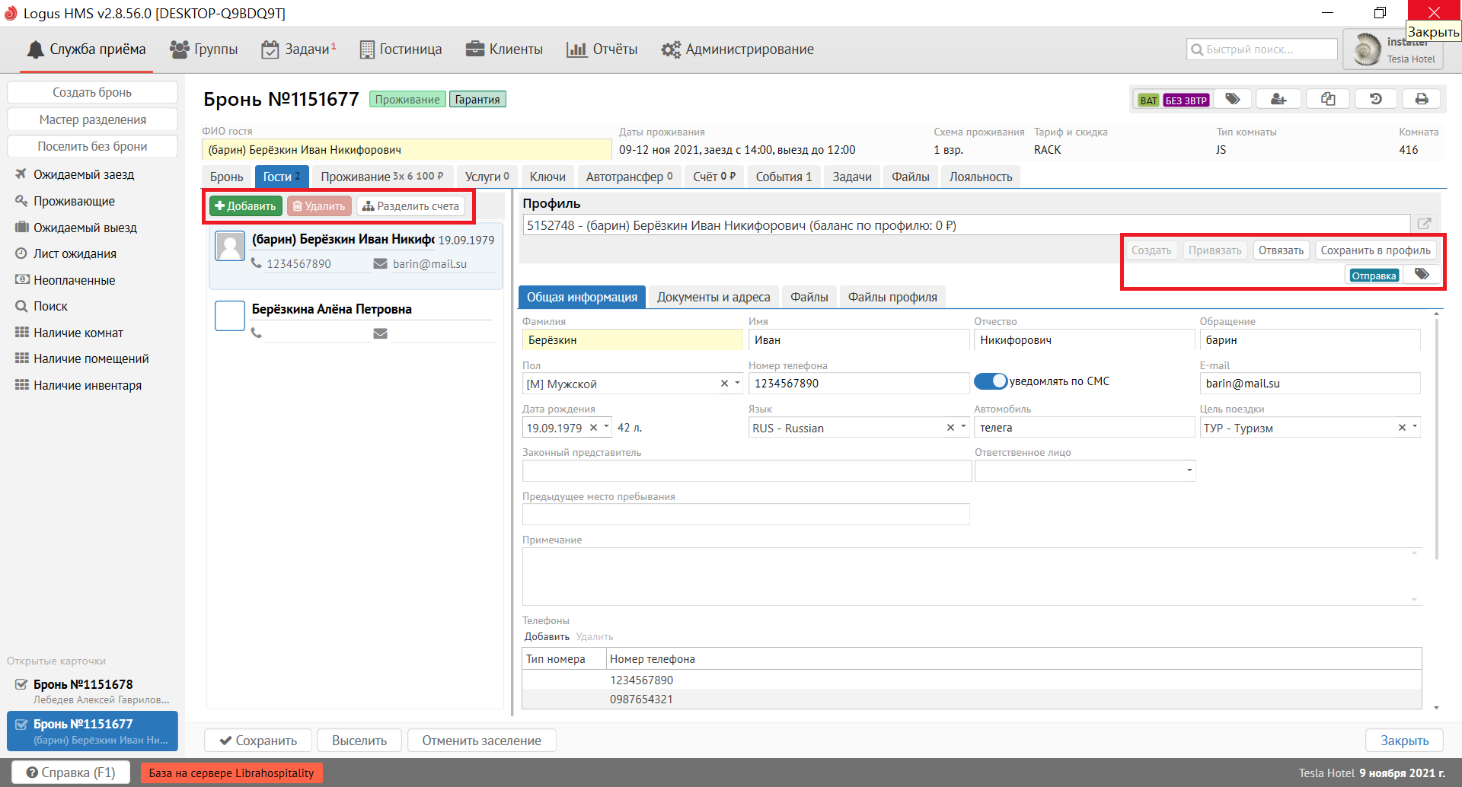This screenshot has width=1462, height=787.
Task: Open the Цель поездки dropdown
Action: click(x=1415, y=427)
